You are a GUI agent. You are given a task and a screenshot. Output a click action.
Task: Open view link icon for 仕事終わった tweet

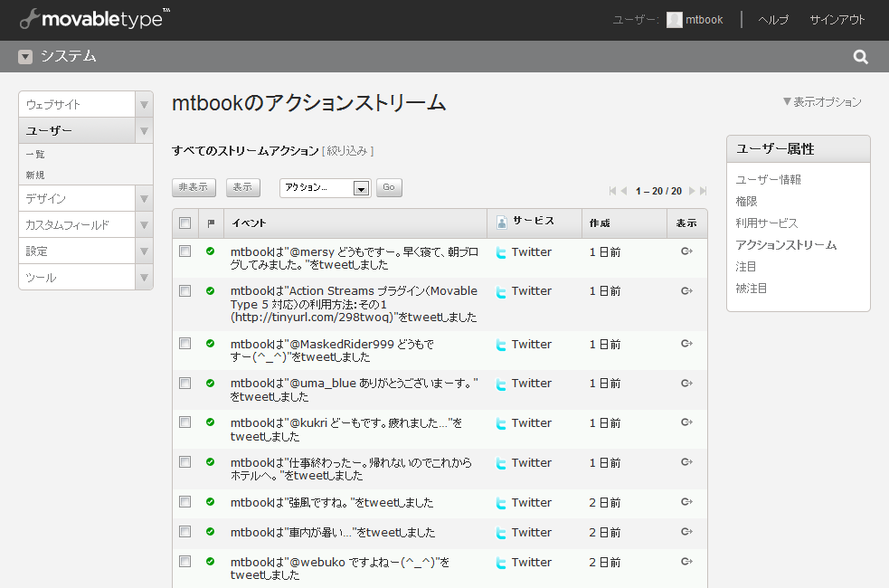point(686,462)
